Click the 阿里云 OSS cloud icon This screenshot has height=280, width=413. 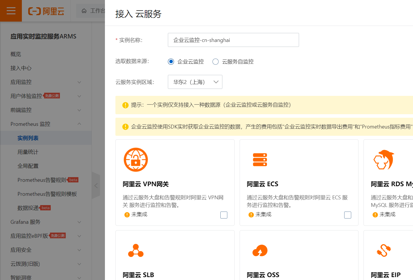260,251
